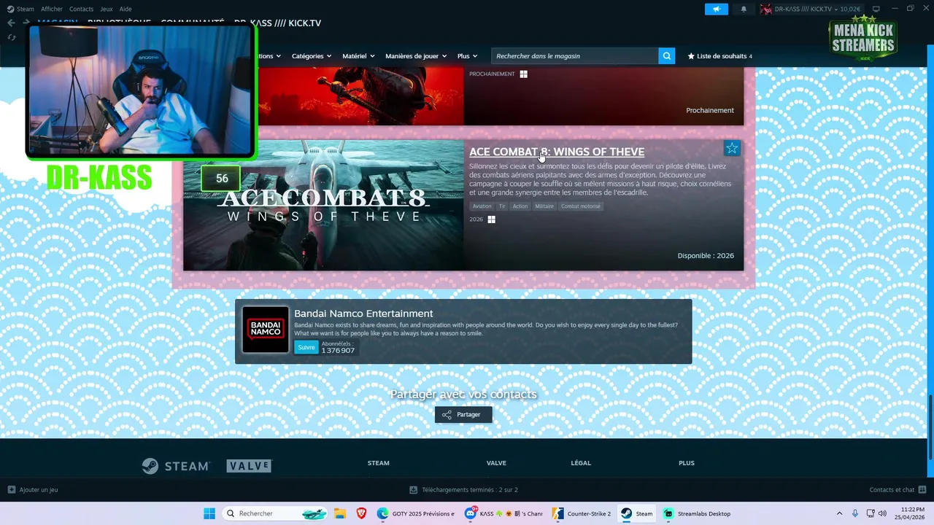Click the Ace Combat 8 jet artwork thumbnail
The image size is (934, 525).
pos(323,205)
